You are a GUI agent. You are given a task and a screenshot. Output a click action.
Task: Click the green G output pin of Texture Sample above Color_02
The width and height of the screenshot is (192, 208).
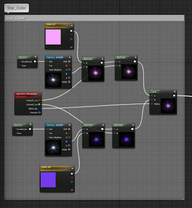point(69,137)
